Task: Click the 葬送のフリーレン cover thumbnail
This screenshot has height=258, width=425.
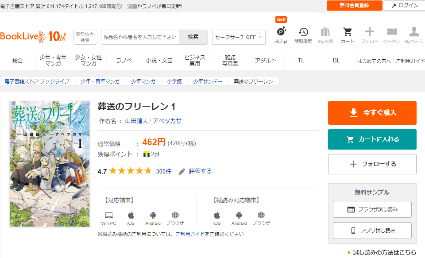Action: pyautogui.click(x=50, y=164)
